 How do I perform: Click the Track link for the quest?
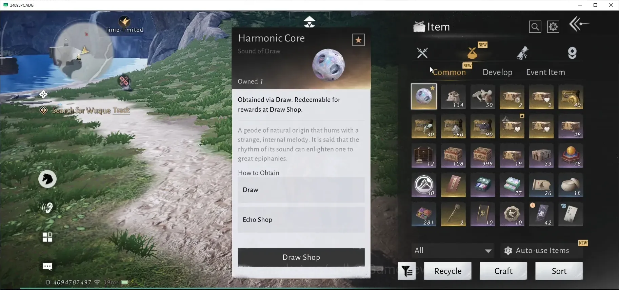tap(121, 110)
